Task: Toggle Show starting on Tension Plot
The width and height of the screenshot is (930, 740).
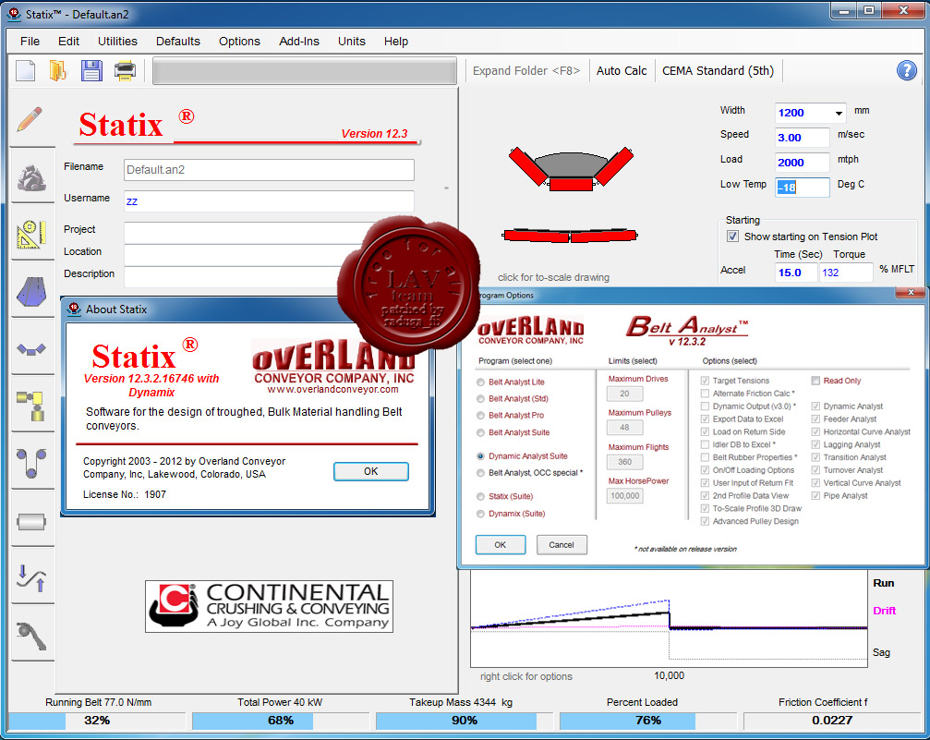Action: coord(732,237)
